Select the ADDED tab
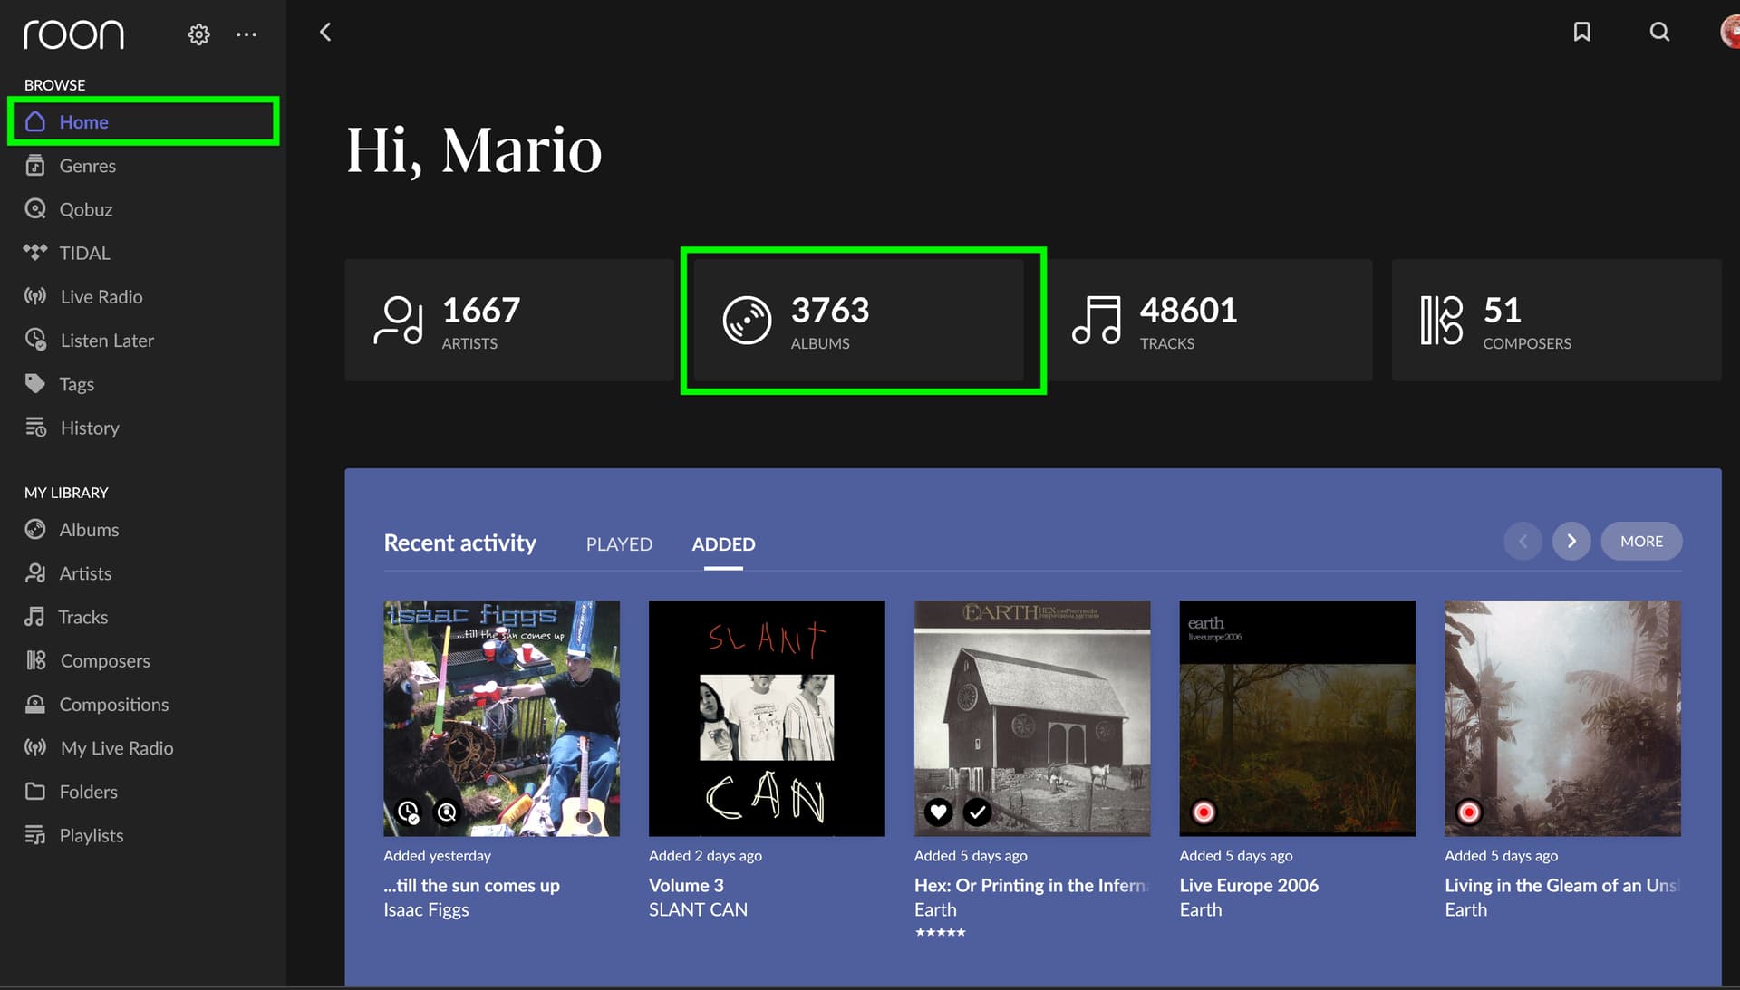The width and height of the screenshot is (1740, 990). [723, 544]
